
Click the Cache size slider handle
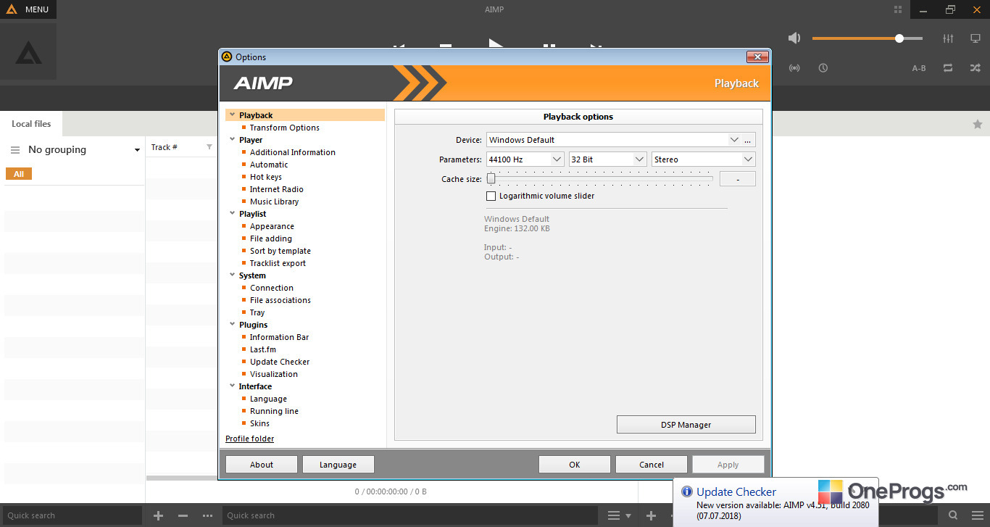[491, 178]
